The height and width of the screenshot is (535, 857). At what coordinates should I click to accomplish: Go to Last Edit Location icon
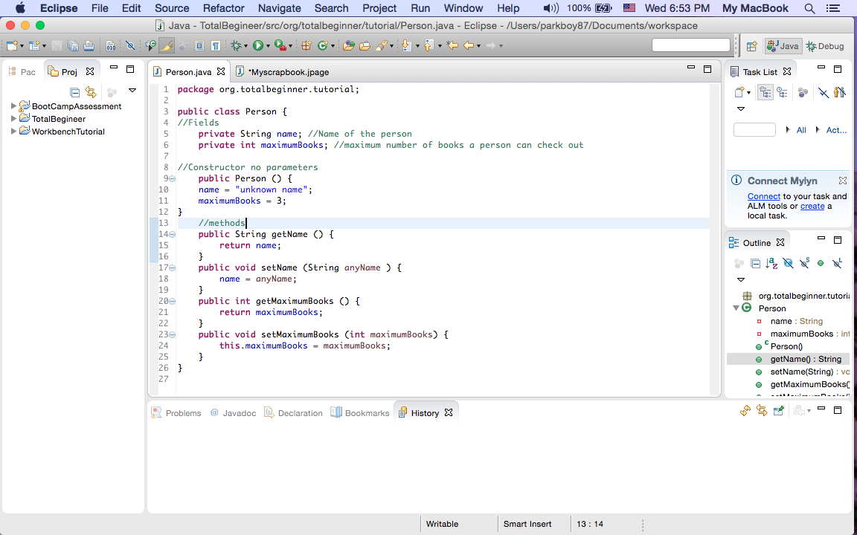point(452,46)
